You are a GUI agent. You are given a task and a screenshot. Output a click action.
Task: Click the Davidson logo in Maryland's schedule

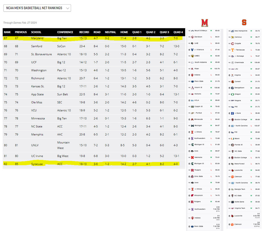192,37
